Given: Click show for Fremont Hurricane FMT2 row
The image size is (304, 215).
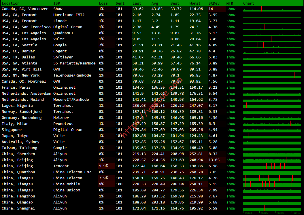Looking at the screenshot, I should click(231, 15).
